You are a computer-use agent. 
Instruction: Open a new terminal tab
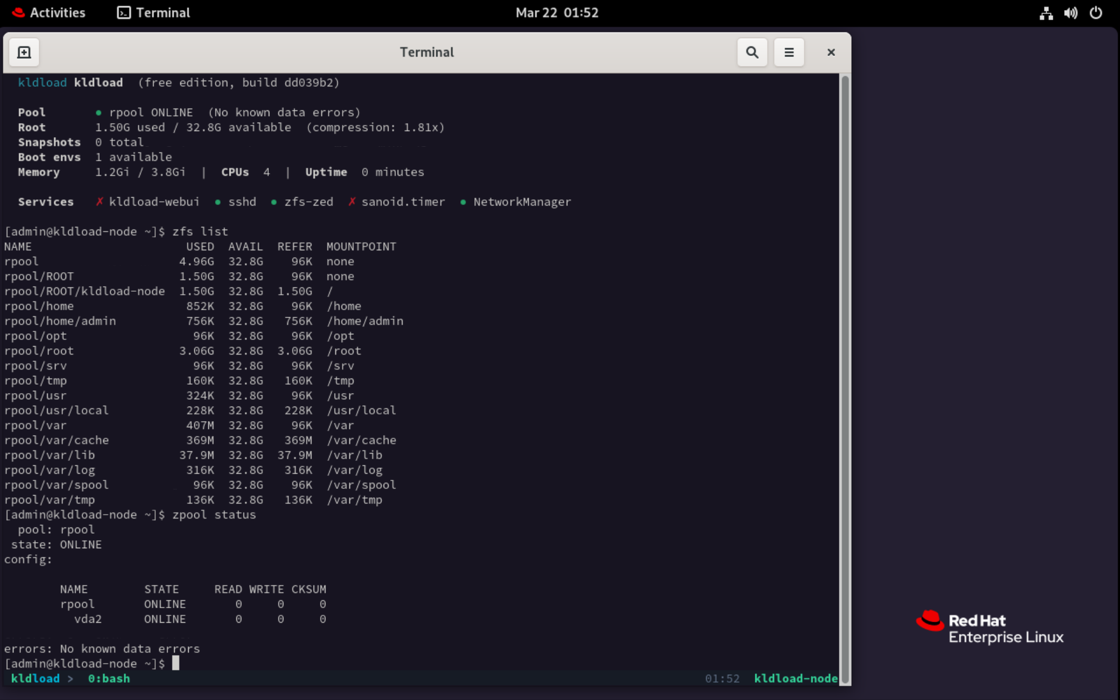[24, 52]
